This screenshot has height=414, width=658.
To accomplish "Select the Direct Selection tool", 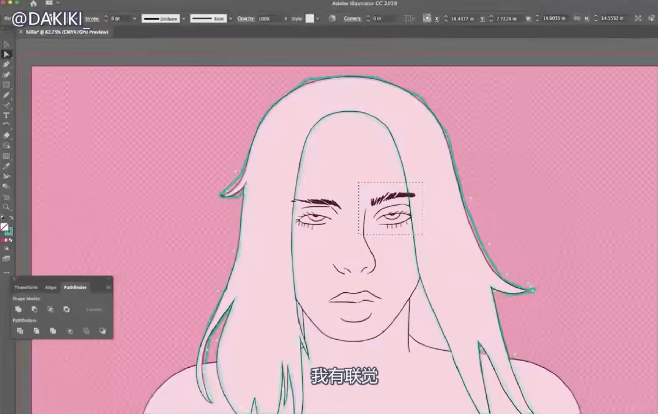I will (x=6, y=54).
